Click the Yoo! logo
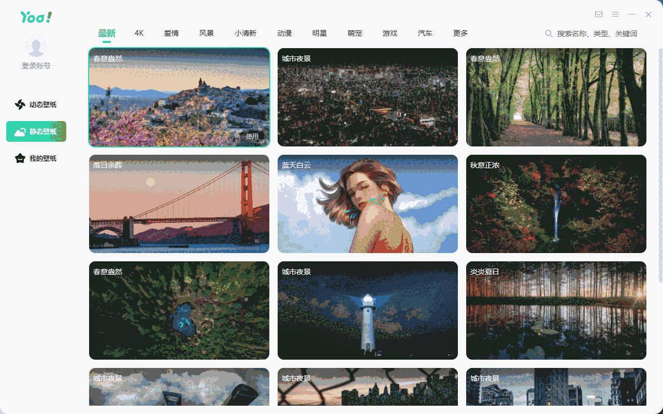The height and width of the screenshot is (414, 663). (36, 17)
